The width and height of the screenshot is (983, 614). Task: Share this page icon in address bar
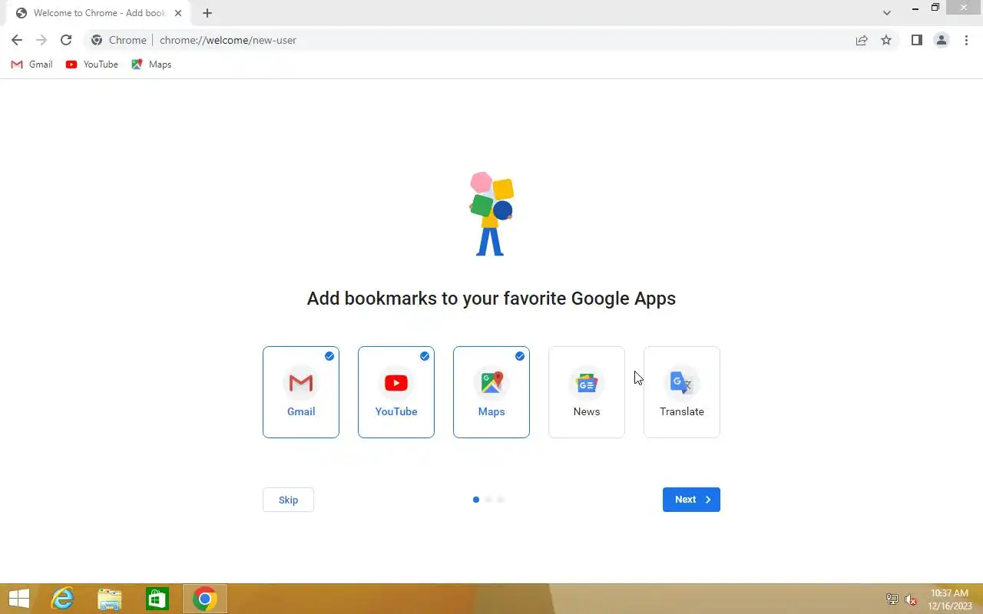pos(862,40)
